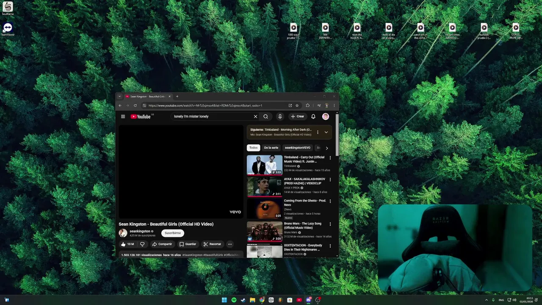542x305 pixels.
Task: Click the Guardar button
Action: pos(188,244)
